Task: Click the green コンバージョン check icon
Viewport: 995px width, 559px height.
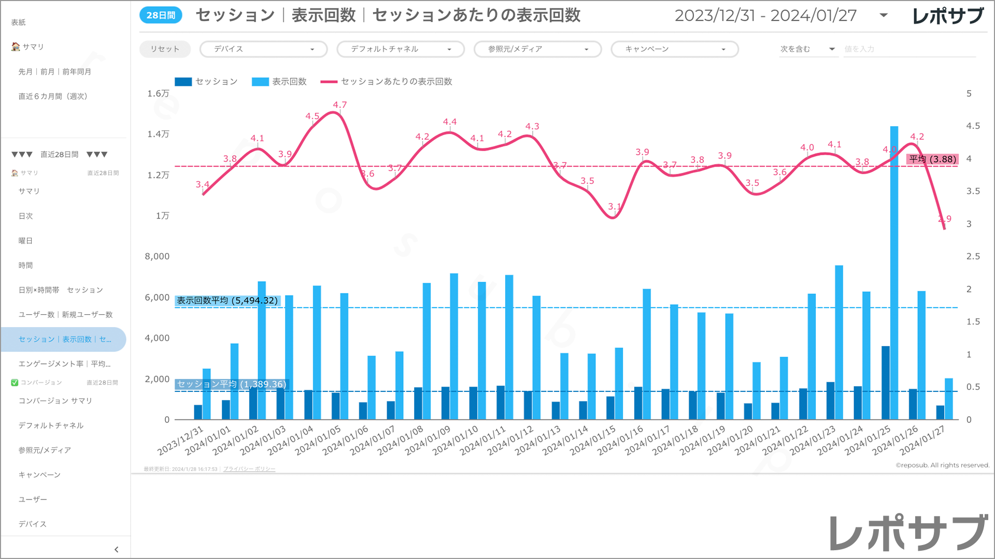Action: tap(15, 383)
